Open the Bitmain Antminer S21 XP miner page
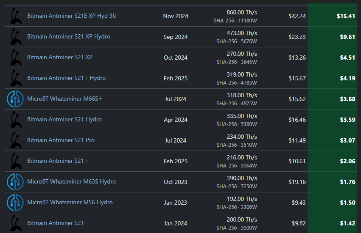 (60, 57)
